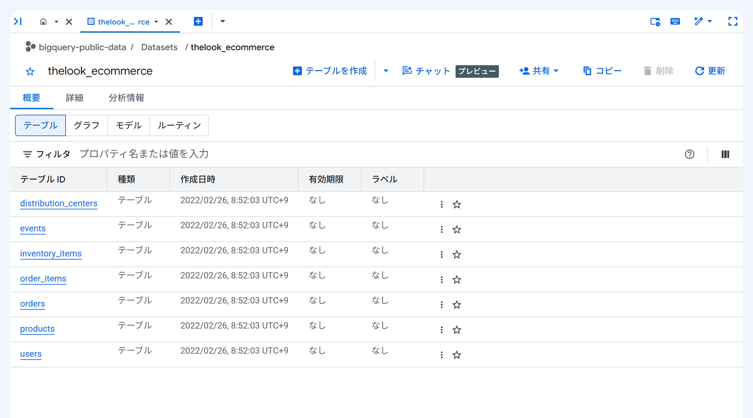Select the ルーティン segment button
The height and width of the screenshot is (418, 753).
179,125
